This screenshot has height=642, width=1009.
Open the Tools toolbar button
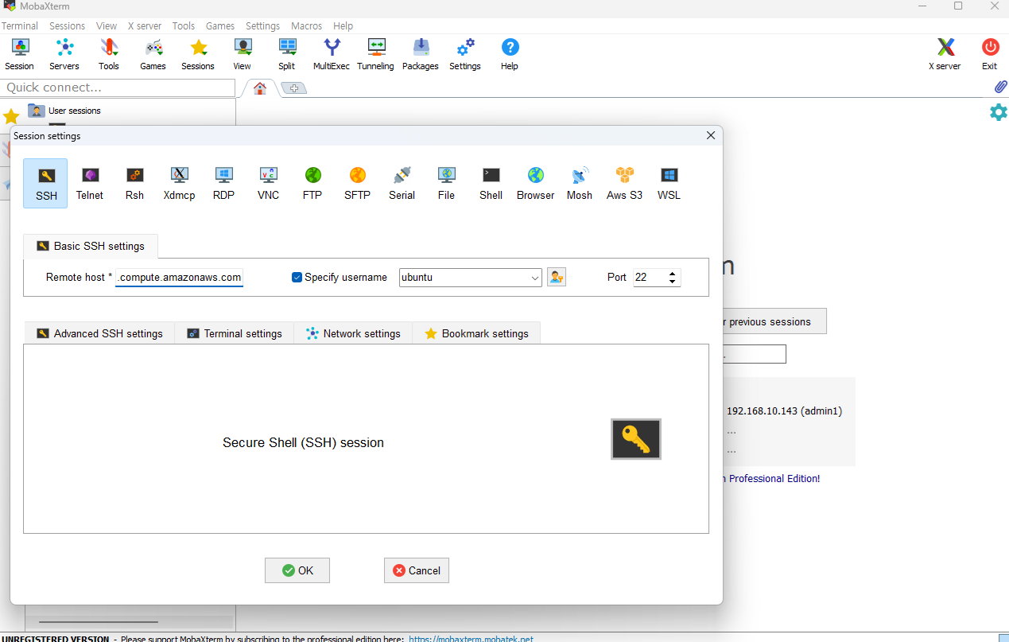pos(109,54)
